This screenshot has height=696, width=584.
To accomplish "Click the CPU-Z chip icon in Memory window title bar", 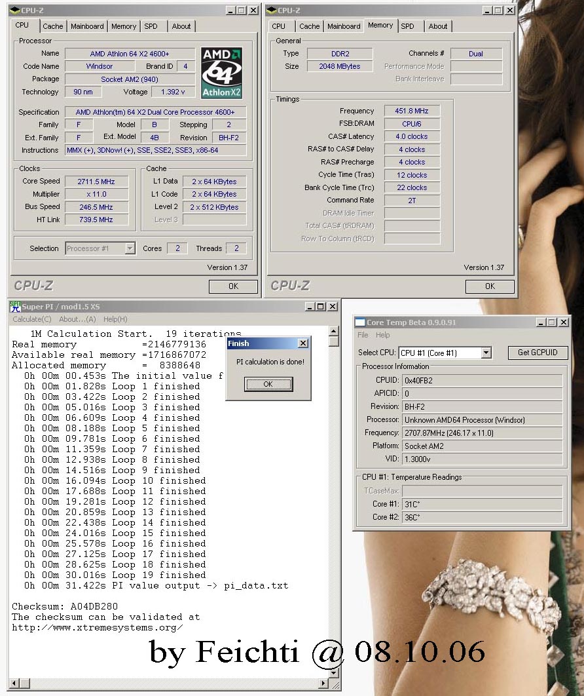I will coord(272,10).
